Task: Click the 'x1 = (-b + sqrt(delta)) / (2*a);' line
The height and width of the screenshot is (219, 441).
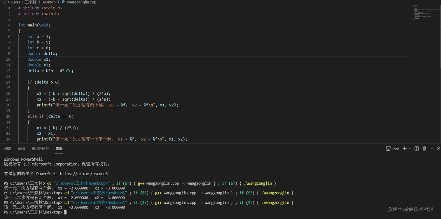Action: (x=74, y=94)
